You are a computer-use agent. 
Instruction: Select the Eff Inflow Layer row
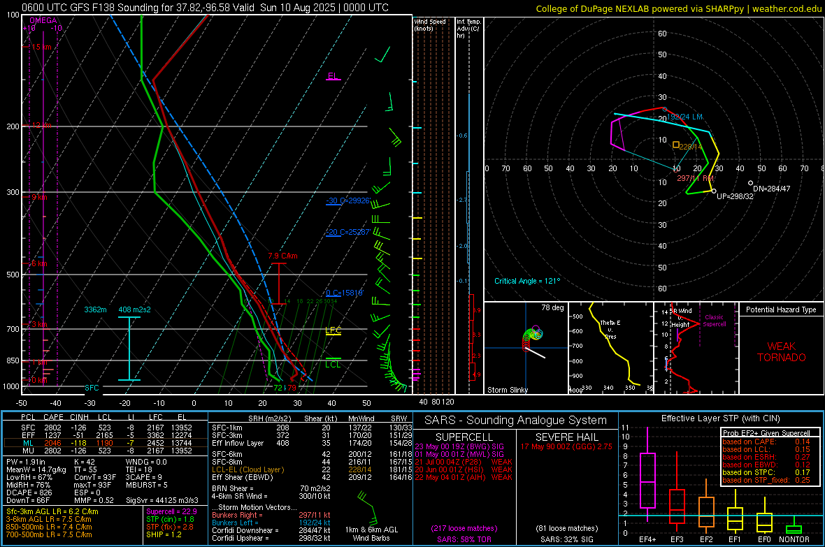point(312,443)
